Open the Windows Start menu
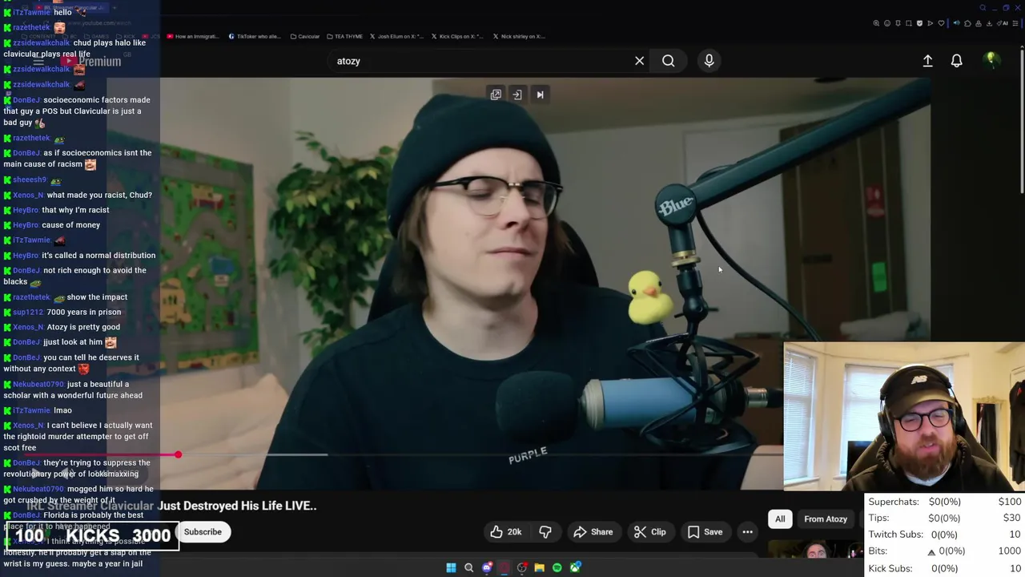Screen dimensions: 1025x577 click(451, 567)
